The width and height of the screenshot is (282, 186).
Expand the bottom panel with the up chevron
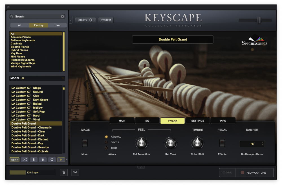point(141,167)
